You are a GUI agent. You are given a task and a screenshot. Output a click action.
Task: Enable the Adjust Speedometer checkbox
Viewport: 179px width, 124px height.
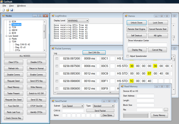tap(128, 56)
